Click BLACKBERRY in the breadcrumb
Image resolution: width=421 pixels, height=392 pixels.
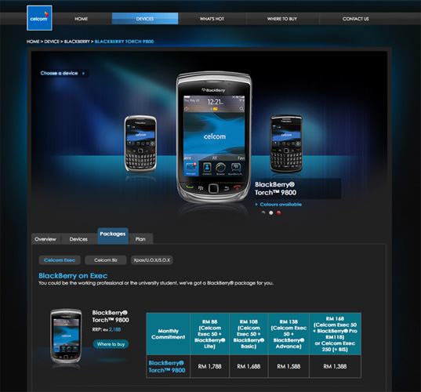[77, 42]
